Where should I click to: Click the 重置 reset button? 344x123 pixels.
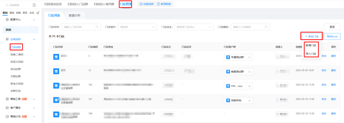[332, 27]
